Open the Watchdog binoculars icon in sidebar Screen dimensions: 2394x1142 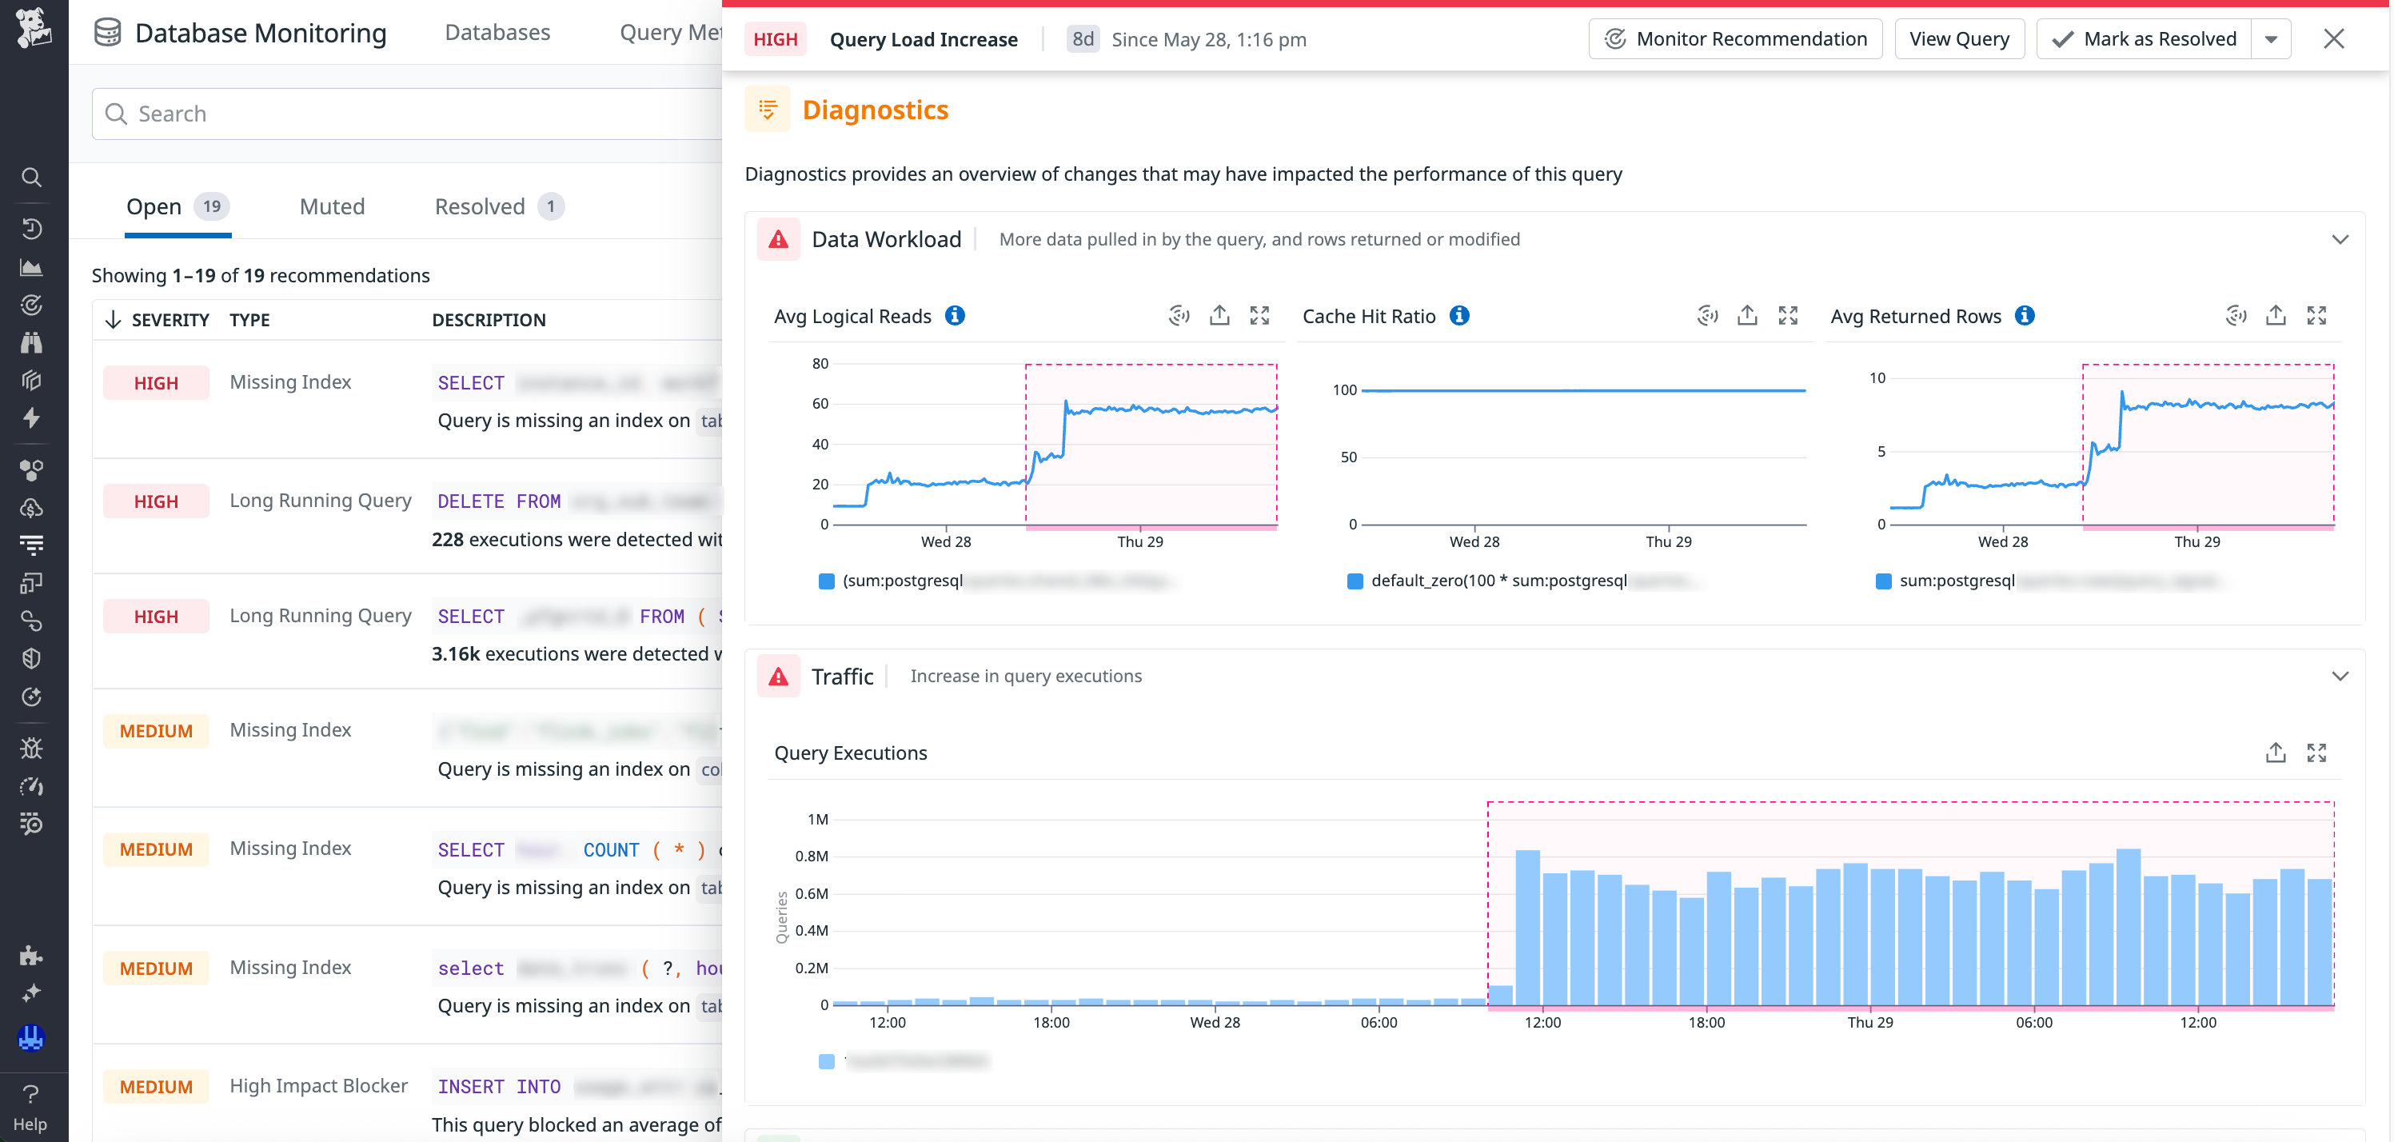[32, 342]
